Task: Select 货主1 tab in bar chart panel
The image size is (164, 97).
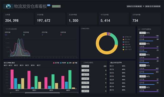Action: [6, 65]
